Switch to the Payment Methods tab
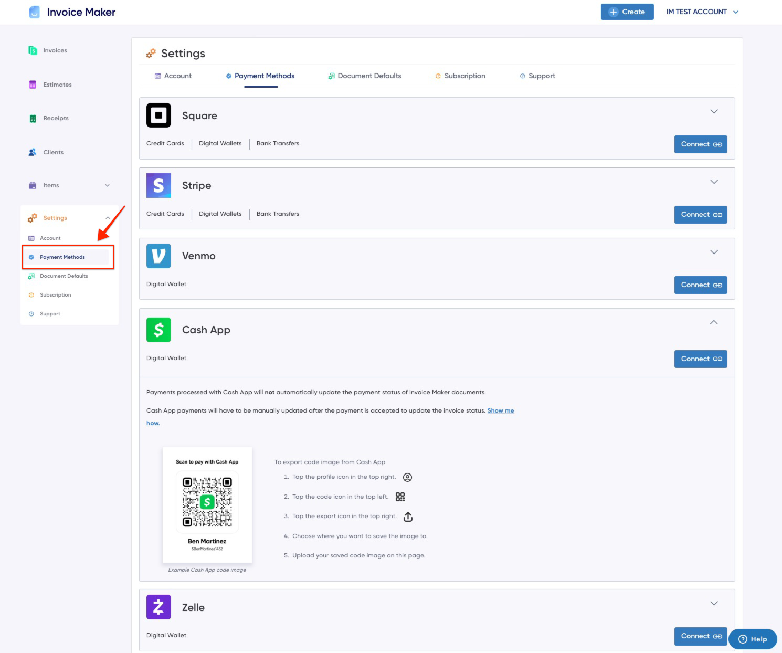 [260, 76]
